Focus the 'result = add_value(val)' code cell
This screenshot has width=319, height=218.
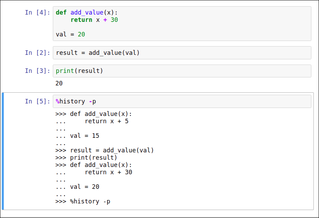tap(182, 53)
